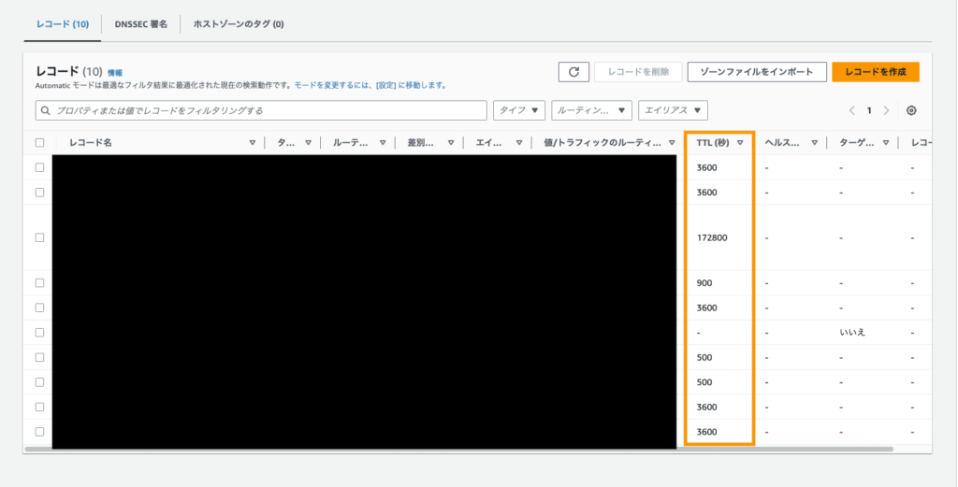Toggle the select-all records checkbox in header
The width and height of the screenshot is (958, 487).
pyautogui.click(x=39, y=143)
